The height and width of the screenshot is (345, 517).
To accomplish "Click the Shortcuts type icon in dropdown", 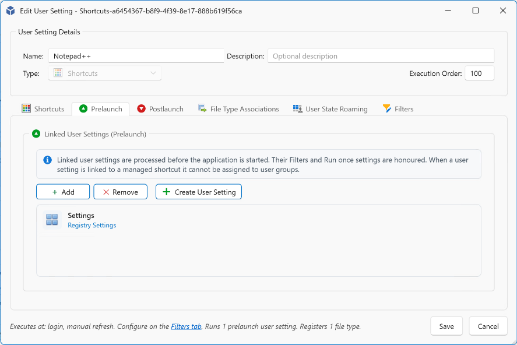I will pyautogui.click(x=58, y=73).
